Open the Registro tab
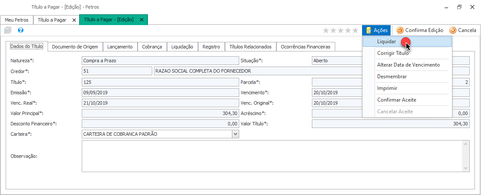The width and height of the screenshot is (481, 195). click(211, 47)
